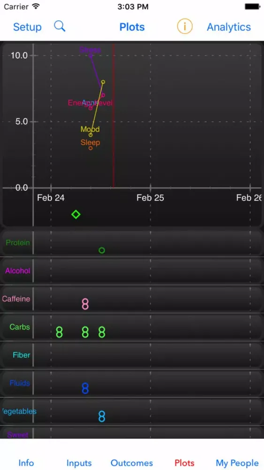This screenshot has height=470, width=264.
Task: Tap the magnifying glass search icon
Action: point(60,26)
